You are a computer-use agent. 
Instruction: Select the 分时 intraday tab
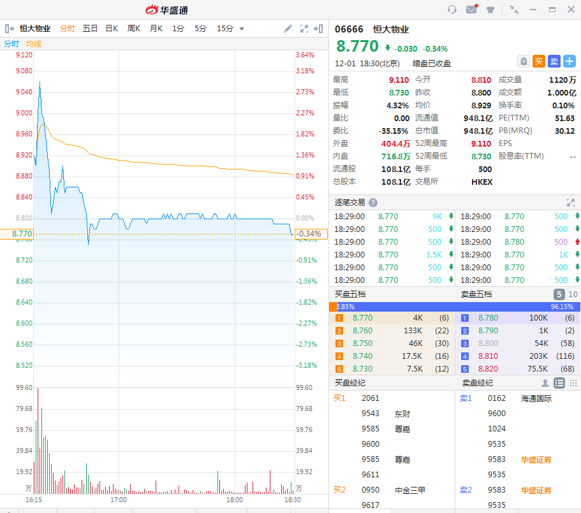pyautogui.click(x=68, y=29)
